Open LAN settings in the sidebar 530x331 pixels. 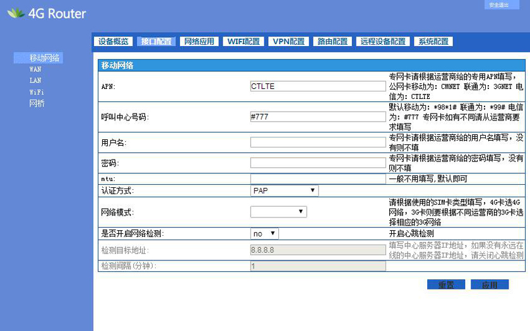pyautogui.click(x=35, y=81)
